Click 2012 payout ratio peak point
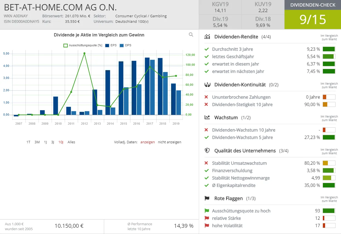The width and height of the screenshot is (341, 234). pyautogui.click(x=84, y=53)
